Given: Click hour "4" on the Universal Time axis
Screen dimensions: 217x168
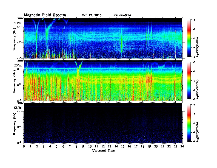Looking at the screenshot, I should coord(50,146).
